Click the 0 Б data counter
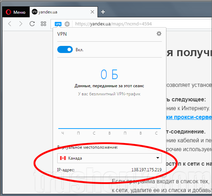 click(109, 75)
